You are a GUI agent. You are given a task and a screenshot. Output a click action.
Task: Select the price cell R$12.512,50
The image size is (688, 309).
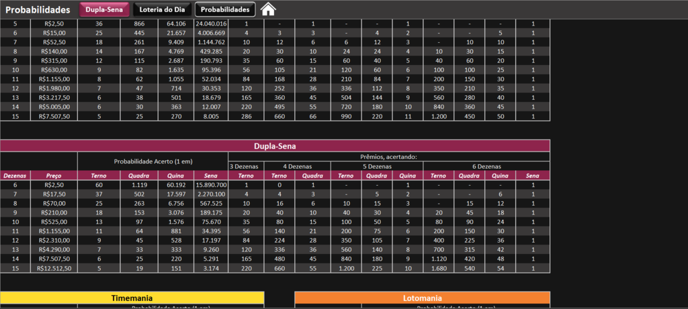[54, 268]
